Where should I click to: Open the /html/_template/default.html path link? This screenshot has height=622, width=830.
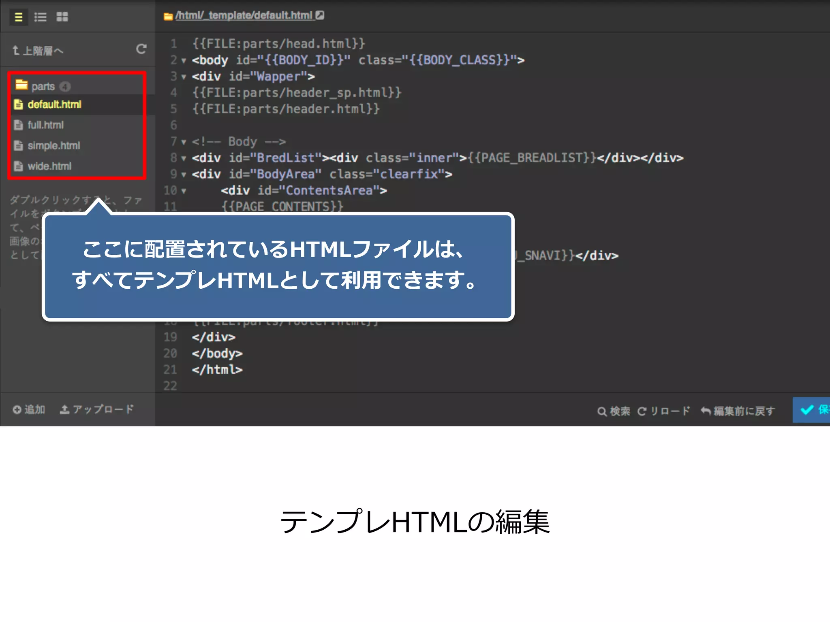click(x=244, y=15)
